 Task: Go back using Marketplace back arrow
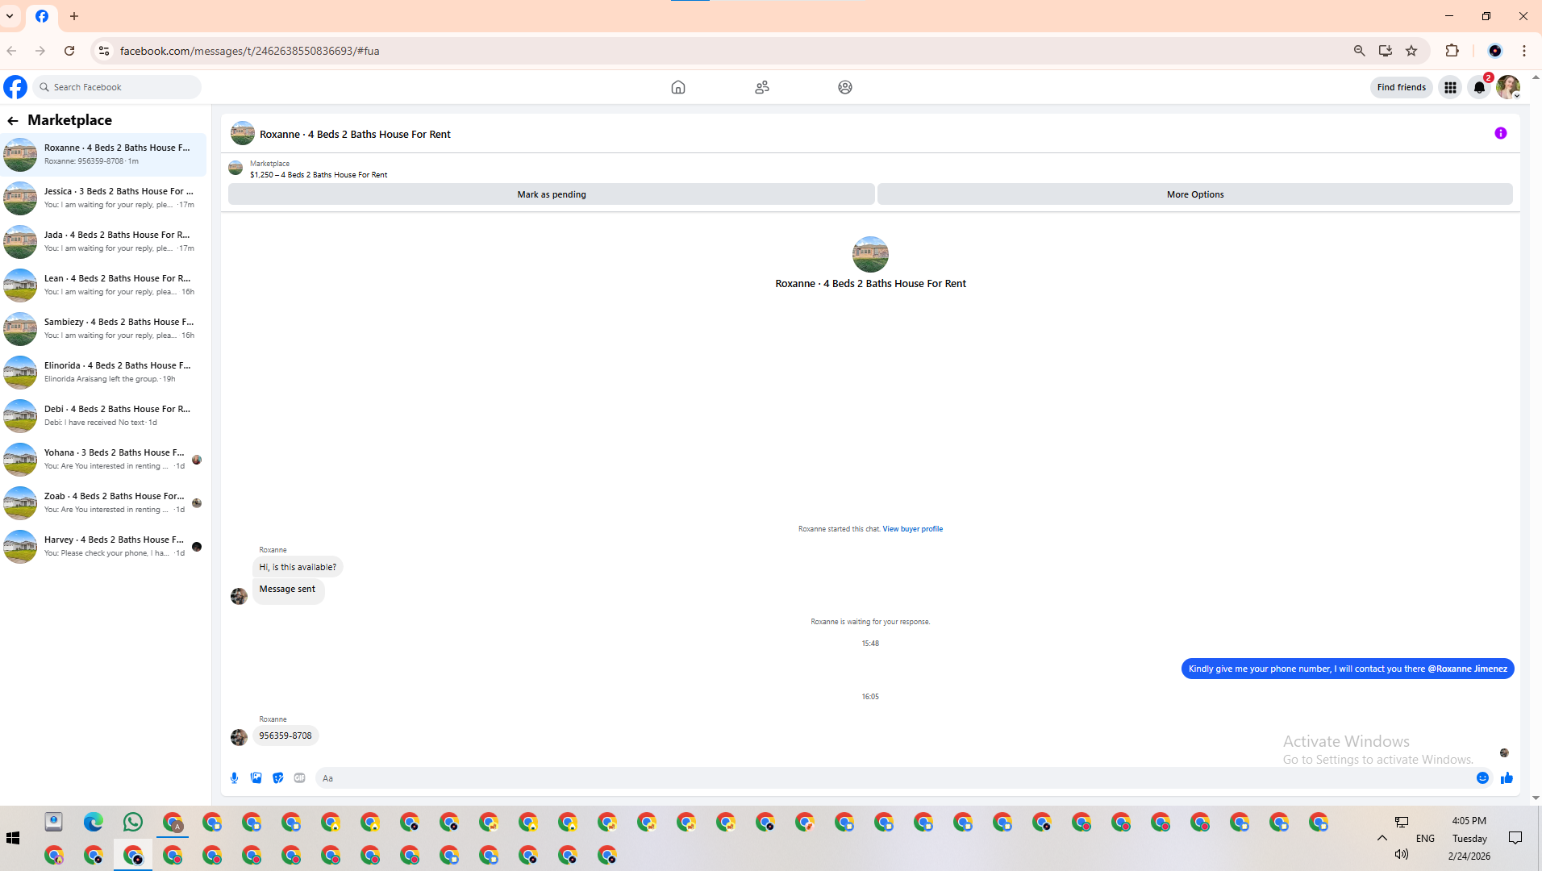pos(13,120)
